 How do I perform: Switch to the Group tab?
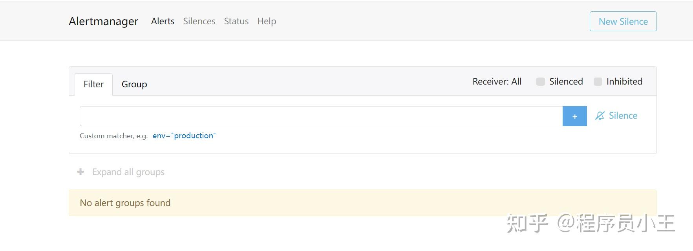point(134,84)
